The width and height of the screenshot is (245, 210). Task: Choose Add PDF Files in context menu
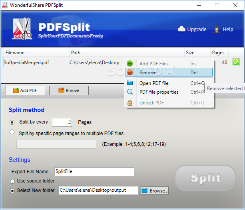(169, 64)
